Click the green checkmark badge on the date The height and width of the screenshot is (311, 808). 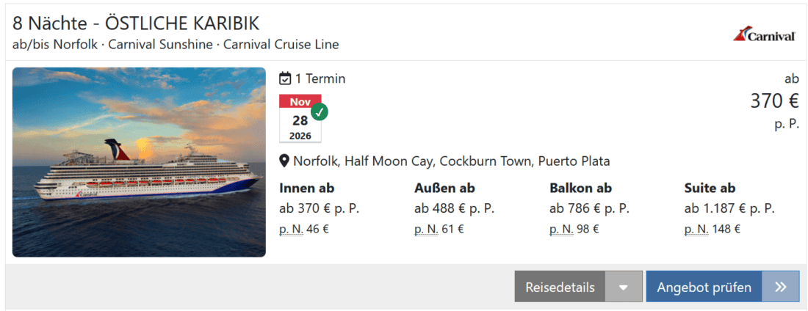click(320, 111)
